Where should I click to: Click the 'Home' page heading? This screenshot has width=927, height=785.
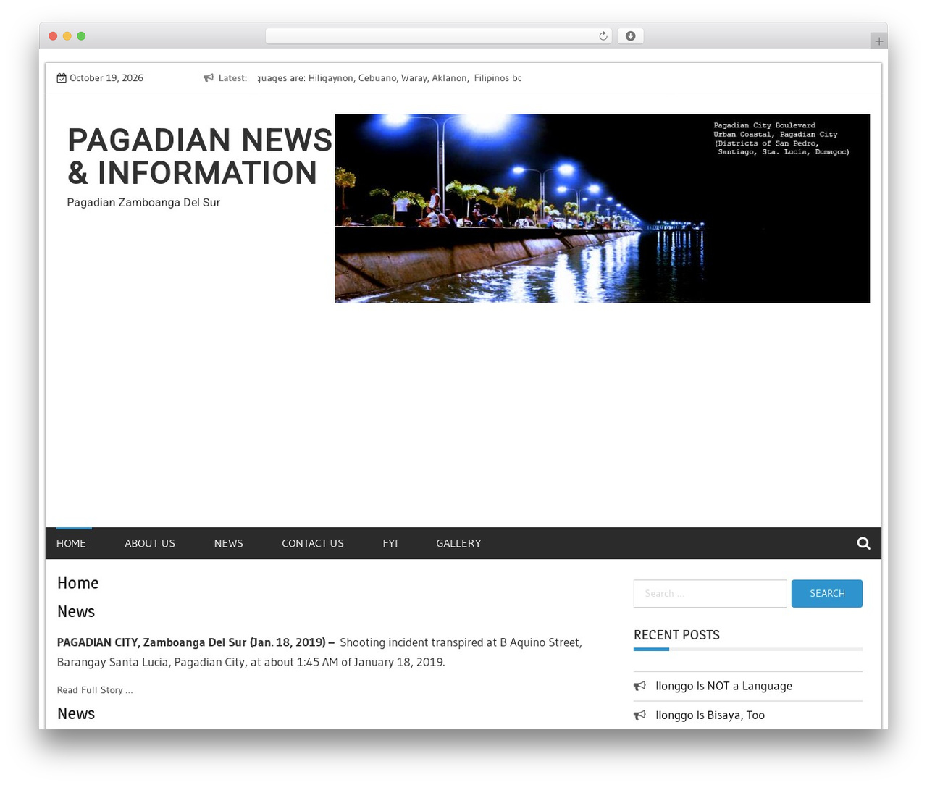pos(77,583)
